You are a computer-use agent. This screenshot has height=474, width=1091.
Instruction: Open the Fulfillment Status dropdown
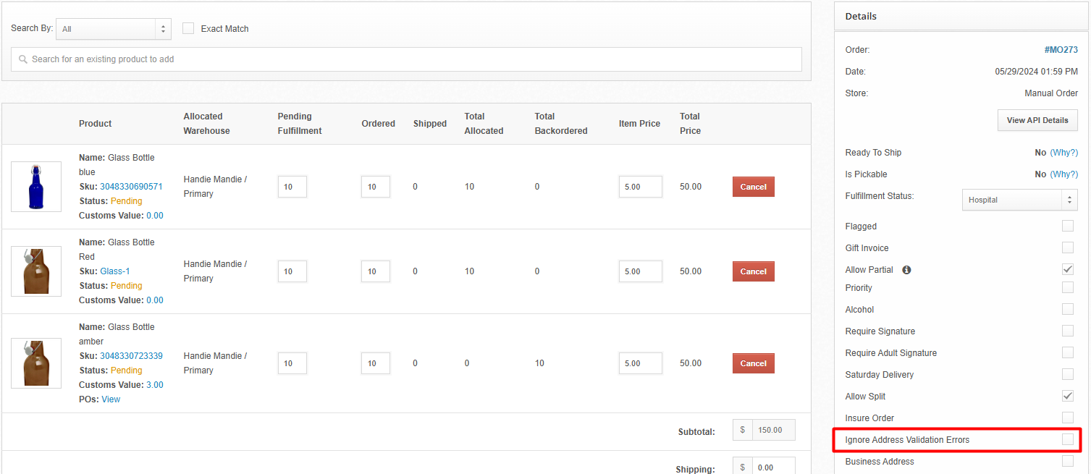coord(1019,200)
